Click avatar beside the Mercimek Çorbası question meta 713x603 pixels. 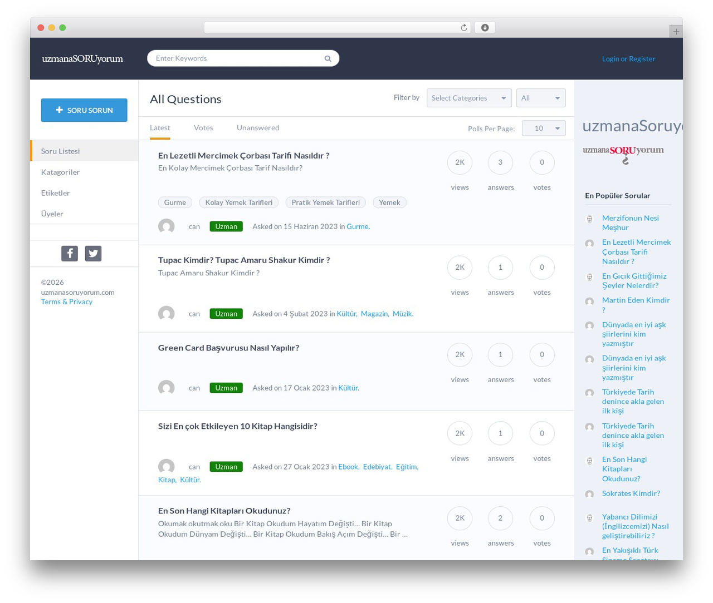click(x=167, y=226)
